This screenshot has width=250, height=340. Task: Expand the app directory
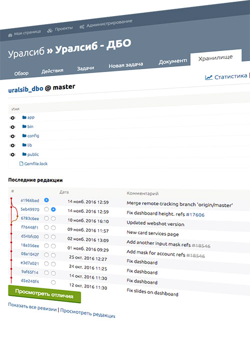tap(12, 118)
